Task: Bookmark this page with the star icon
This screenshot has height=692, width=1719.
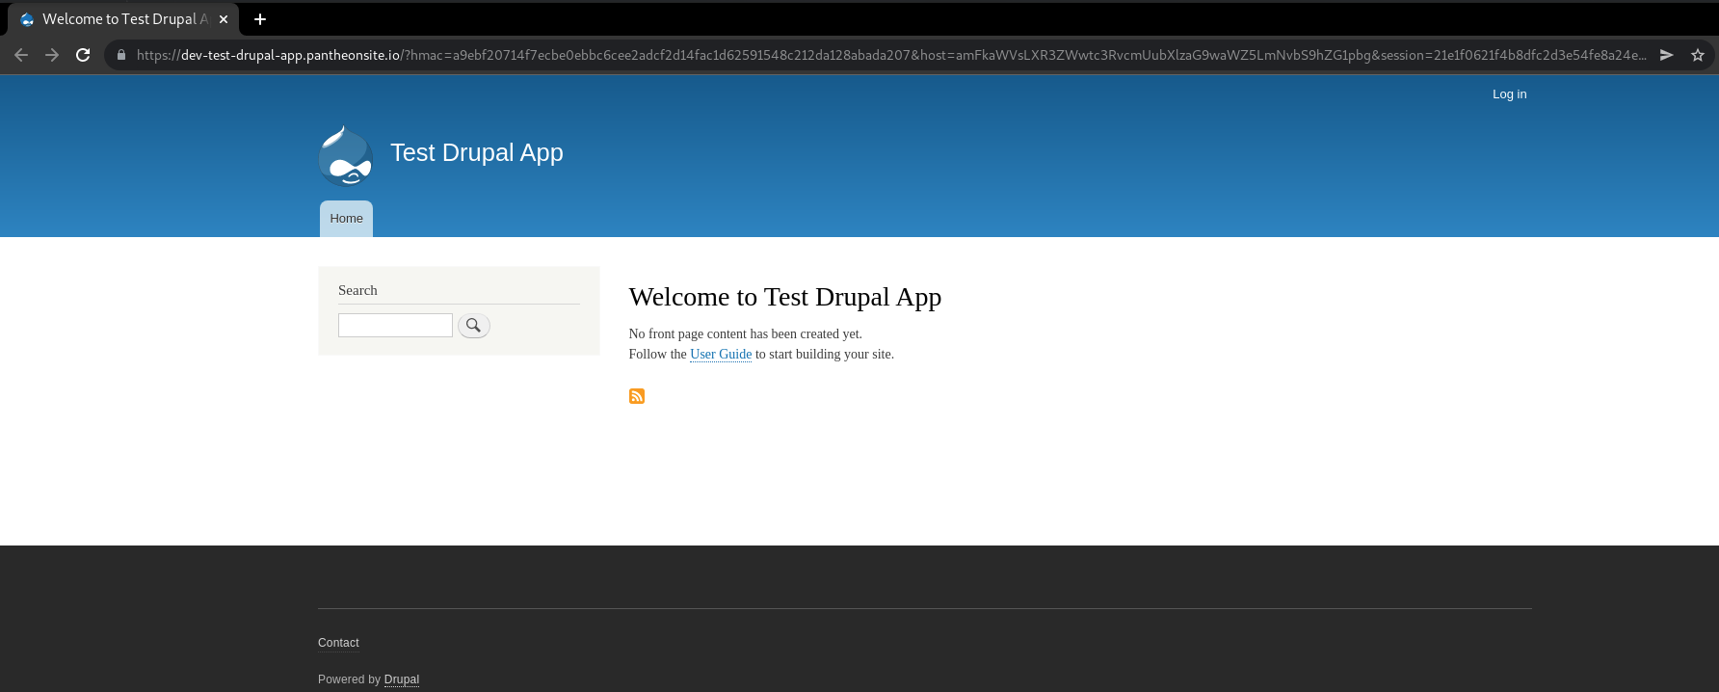Action: tap(1697, 55)
